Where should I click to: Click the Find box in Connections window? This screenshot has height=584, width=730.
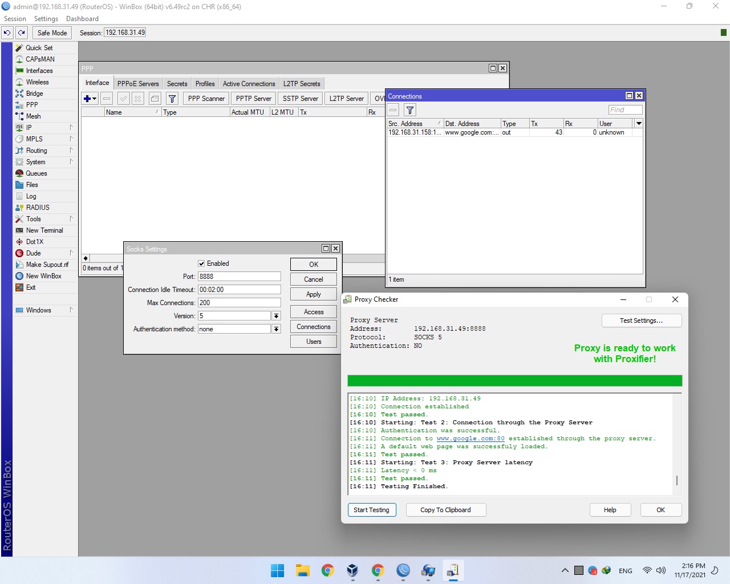(x=625, y=110)
